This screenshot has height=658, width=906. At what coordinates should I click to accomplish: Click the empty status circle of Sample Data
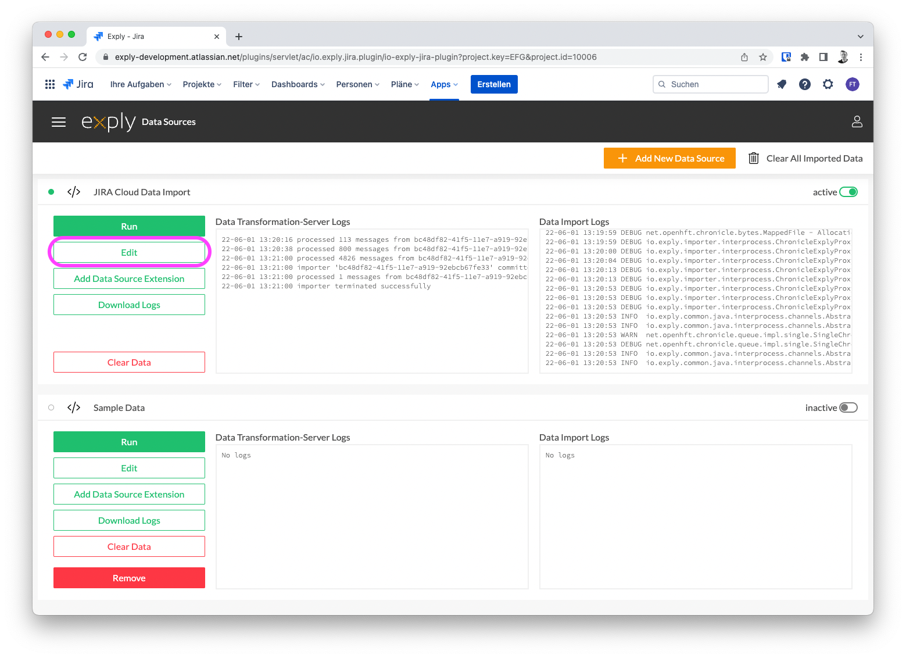click(51, 407)
